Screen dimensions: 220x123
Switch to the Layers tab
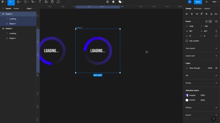[8, 9]
